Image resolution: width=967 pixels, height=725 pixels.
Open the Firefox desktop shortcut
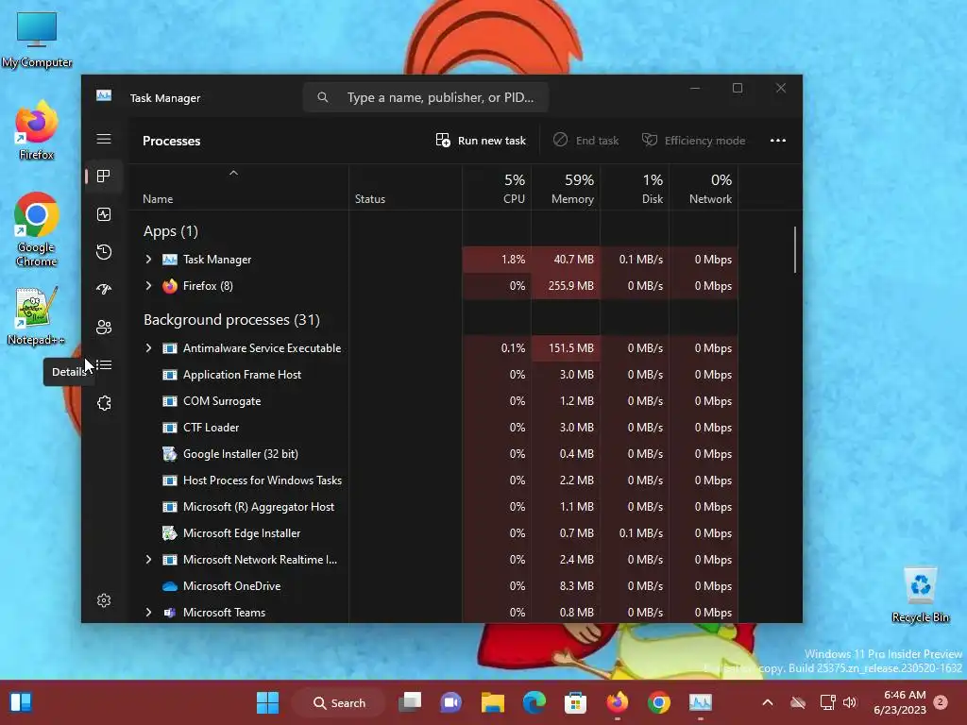click(x=36, y=130)
